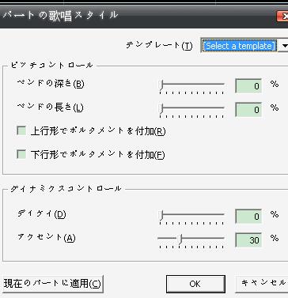Click the ベンドの長さ(L) label text
Image resolution: width=288 pixels, height=298 pixels.
[50, 108]
